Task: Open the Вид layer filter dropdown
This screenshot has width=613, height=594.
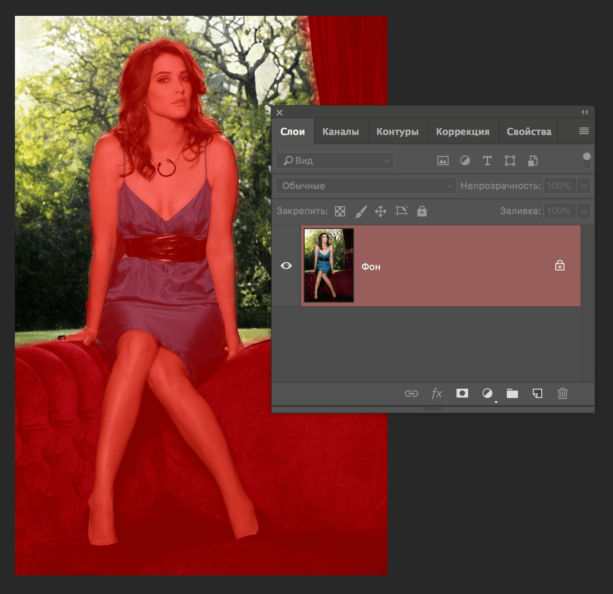Action: pyautogui.click(x=334, y=161)
